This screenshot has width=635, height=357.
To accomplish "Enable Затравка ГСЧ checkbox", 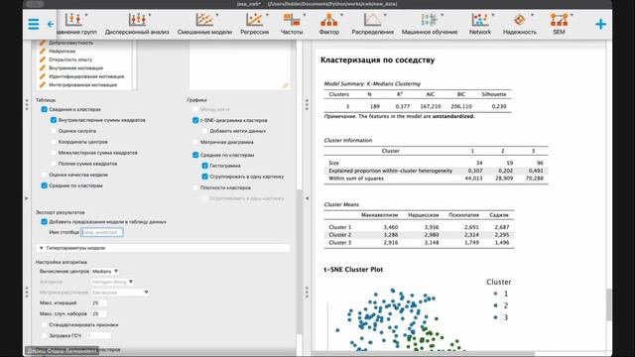I will click(x=44, y=336).
